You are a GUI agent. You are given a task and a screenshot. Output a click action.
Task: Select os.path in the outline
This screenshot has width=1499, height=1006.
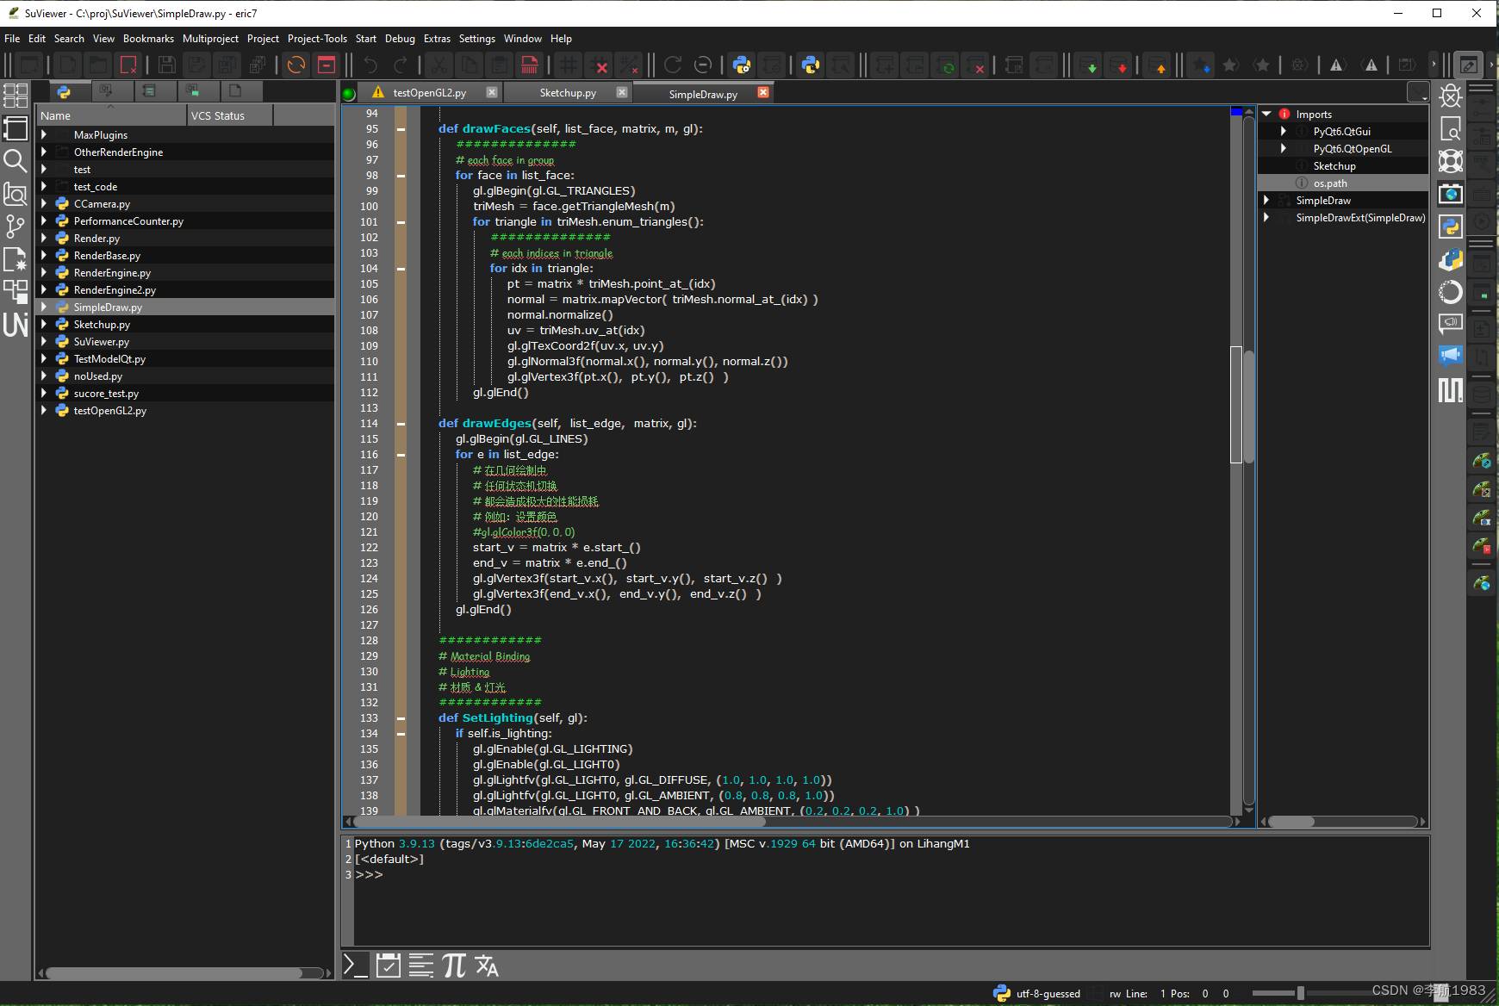[1330, 183]
